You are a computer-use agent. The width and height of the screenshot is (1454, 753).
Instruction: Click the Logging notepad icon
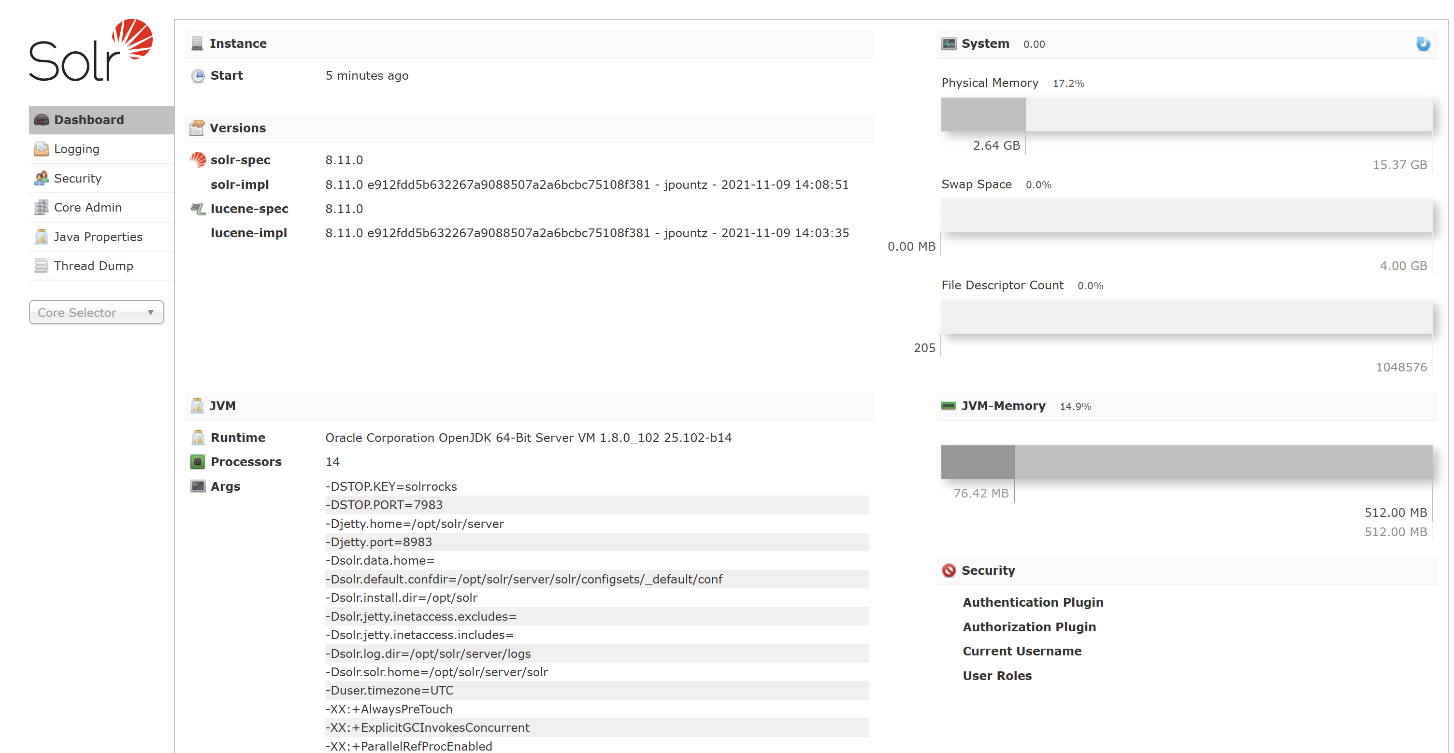point(41,149)
